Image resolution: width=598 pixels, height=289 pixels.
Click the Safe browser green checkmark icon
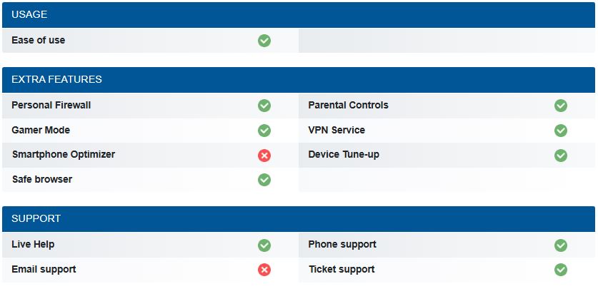[264, 180]
